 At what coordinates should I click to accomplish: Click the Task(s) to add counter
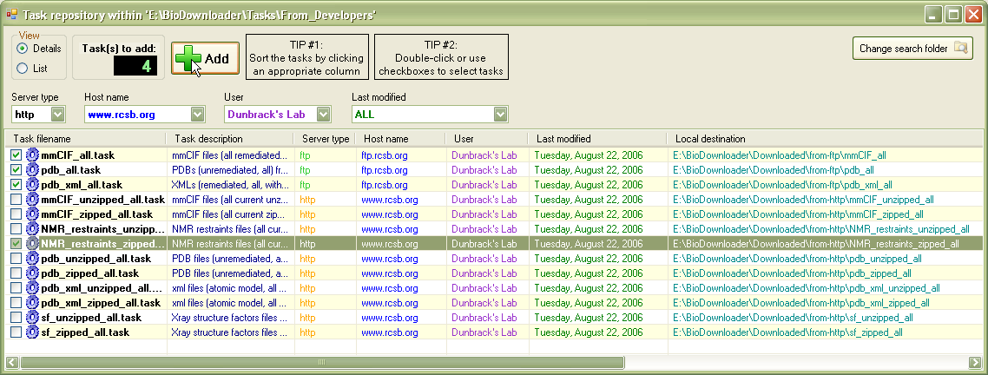click(135, 66)
